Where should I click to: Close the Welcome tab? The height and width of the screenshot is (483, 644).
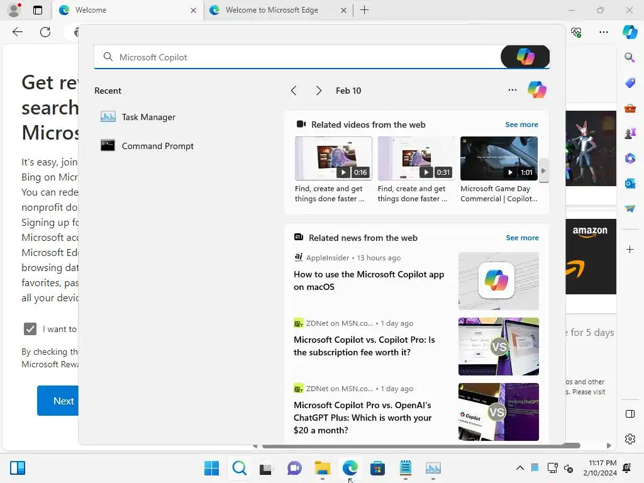193,10
